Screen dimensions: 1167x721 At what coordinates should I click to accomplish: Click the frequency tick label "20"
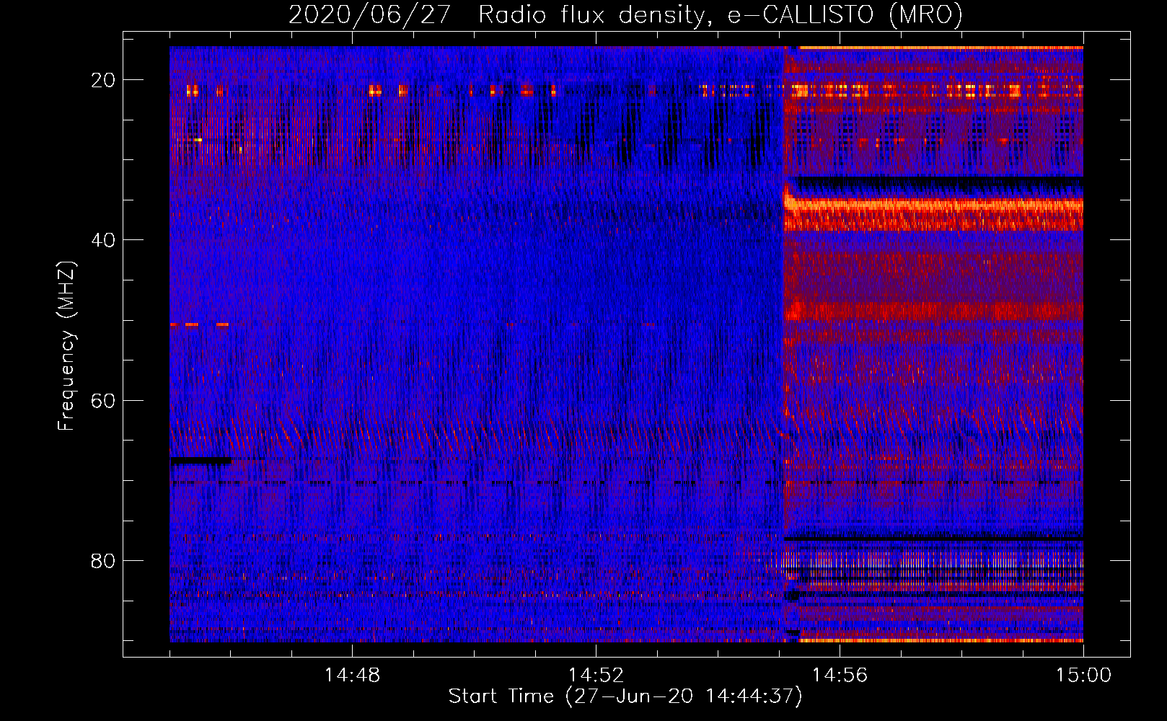pyautogui.click(x=103, y=80)
